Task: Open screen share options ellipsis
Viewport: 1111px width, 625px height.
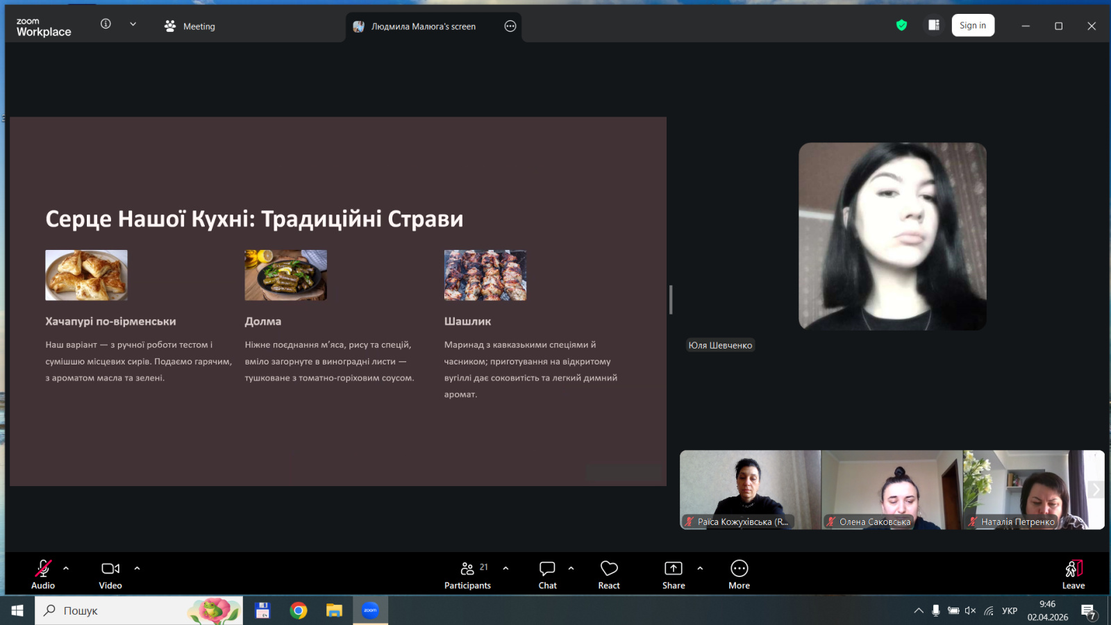Action: point(510,26)
